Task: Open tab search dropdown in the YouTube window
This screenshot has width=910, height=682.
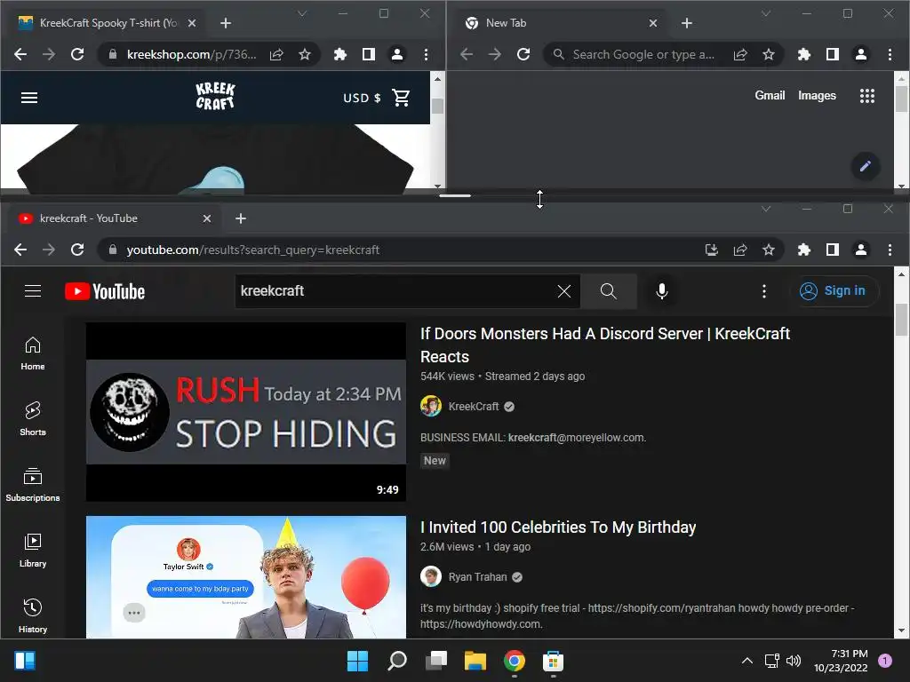Action: pos(766,209)
